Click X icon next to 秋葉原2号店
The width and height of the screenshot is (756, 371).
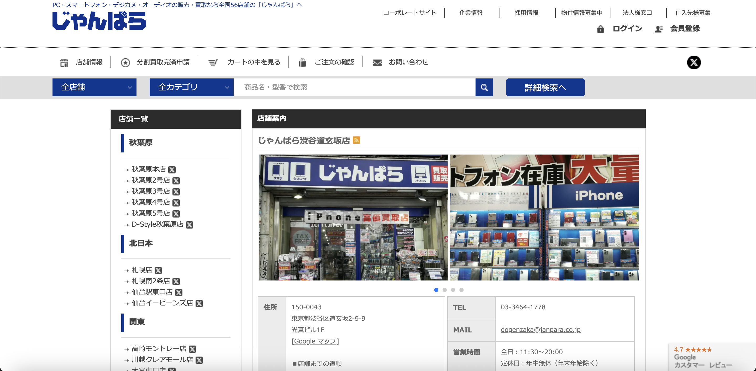point(176,181)
